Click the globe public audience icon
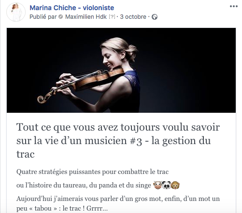This screenshot has width=242, height=213. 155,17
